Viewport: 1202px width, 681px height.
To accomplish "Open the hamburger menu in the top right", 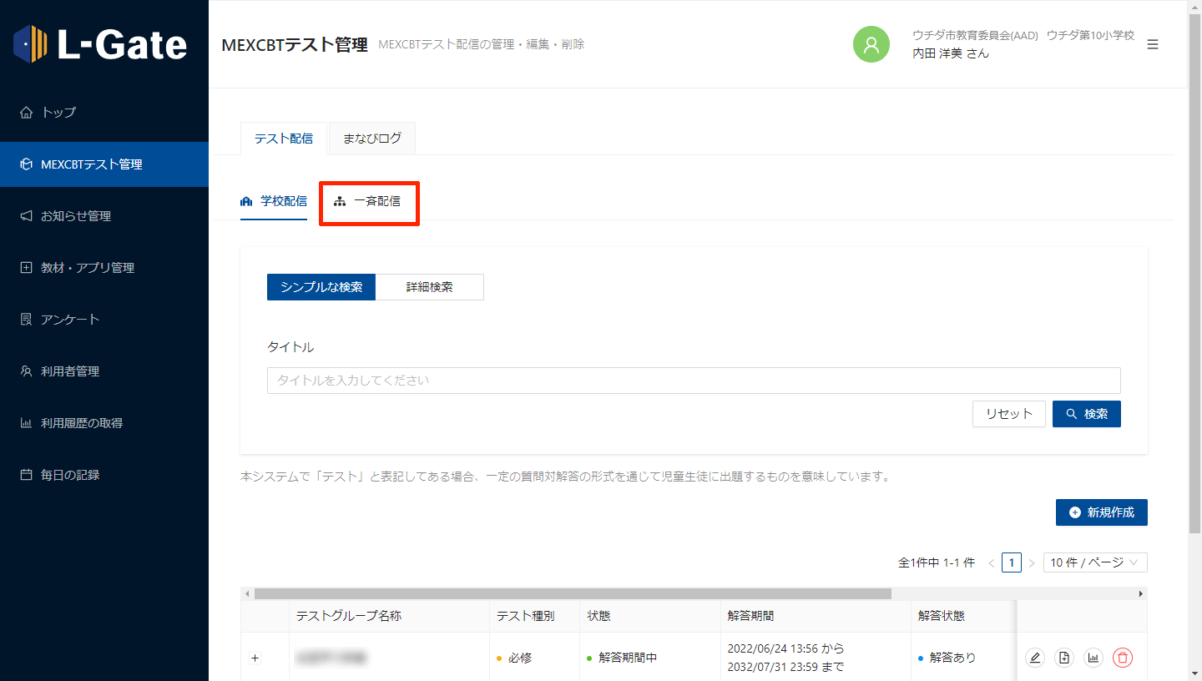I will pos(1153,44).
